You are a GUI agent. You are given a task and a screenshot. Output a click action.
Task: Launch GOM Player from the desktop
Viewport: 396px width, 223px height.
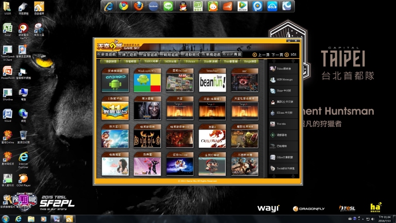coord(23,180)
